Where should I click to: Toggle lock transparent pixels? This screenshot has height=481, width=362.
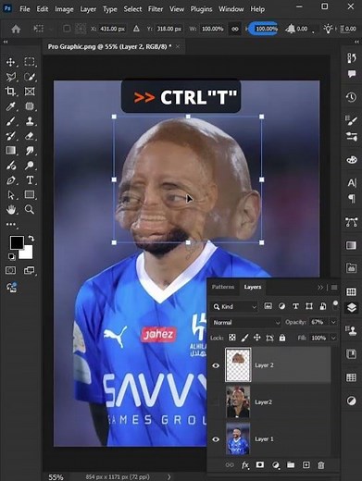(232, 338)
